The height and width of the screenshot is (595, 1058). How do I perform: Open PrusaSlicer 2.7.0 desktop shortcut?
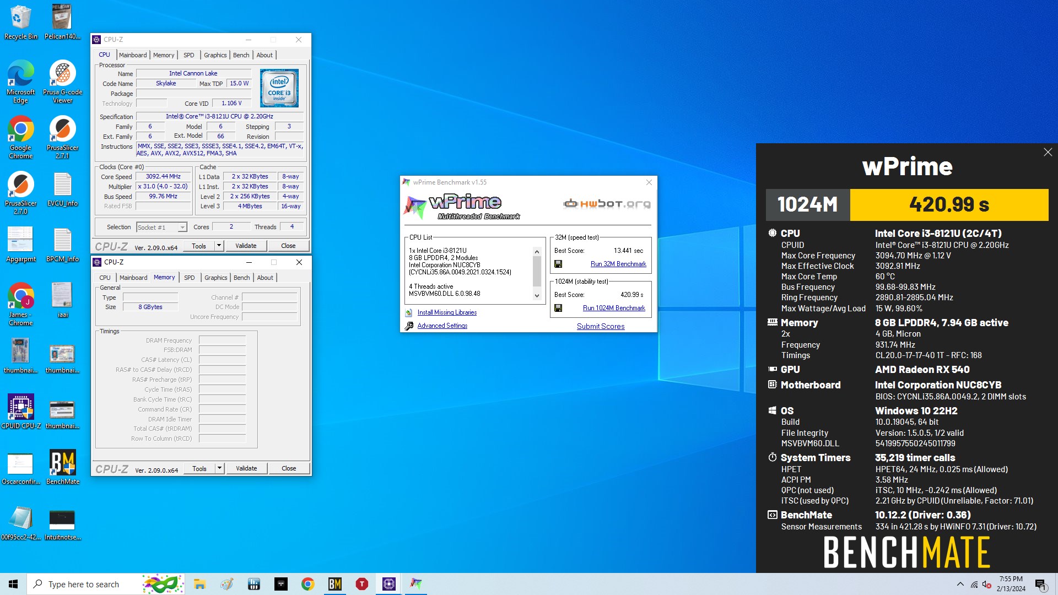(20, 193)
